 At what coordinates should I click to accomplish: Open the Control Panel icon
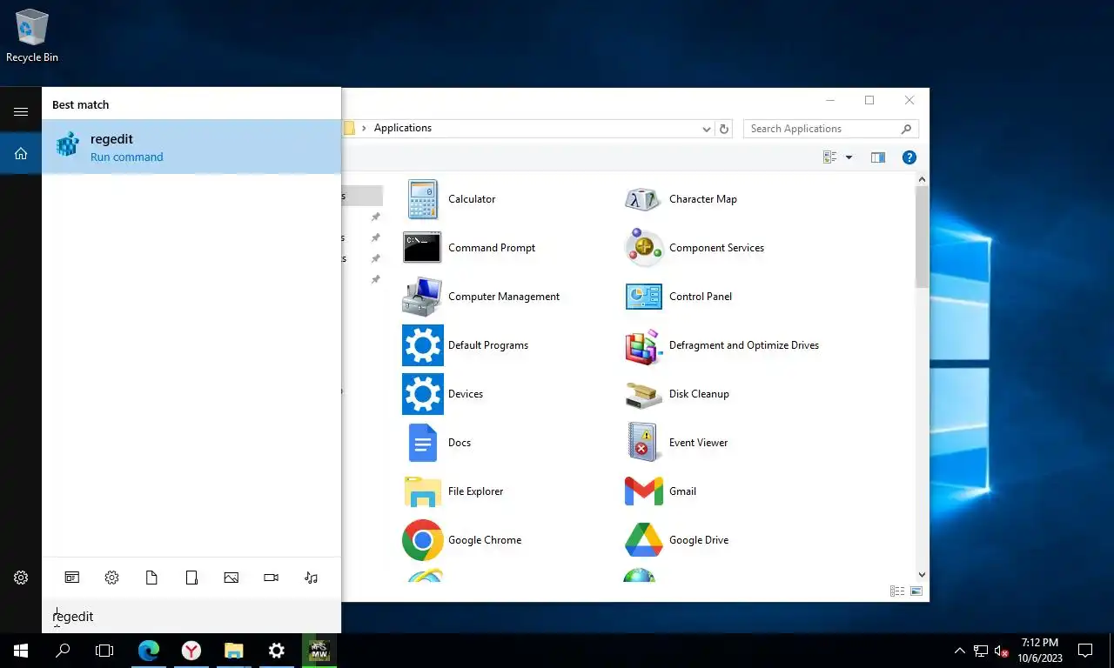tap(644, 297)
